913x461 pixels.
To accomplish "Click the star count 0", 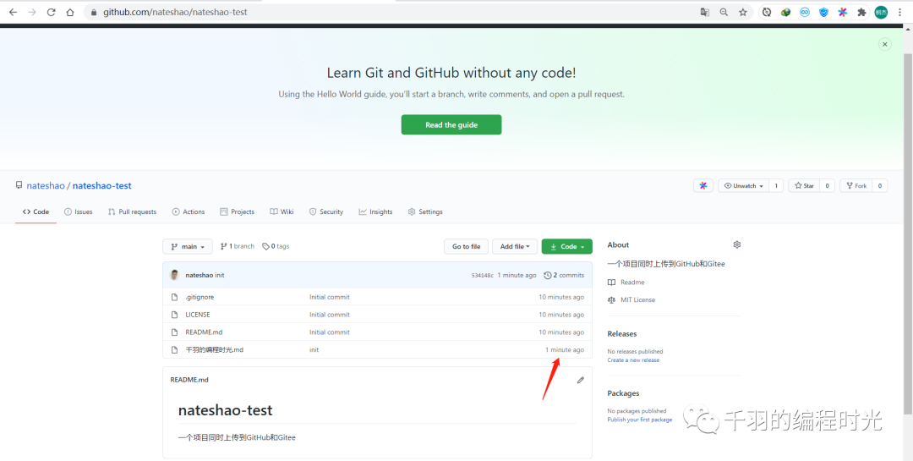I will click(x=827, y=185).
